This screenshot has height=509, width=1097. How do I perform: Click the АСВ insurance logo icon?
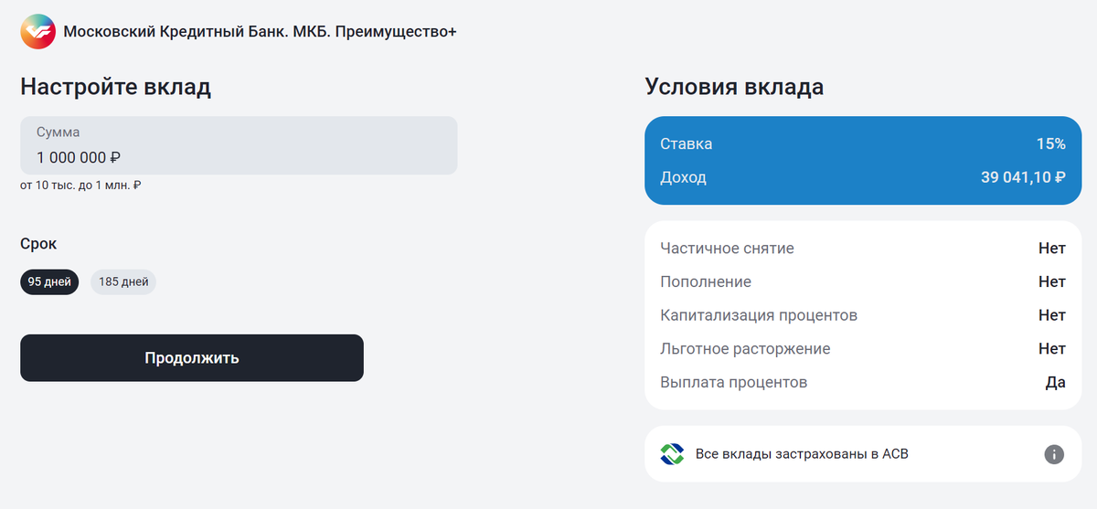tap(672, 454)
